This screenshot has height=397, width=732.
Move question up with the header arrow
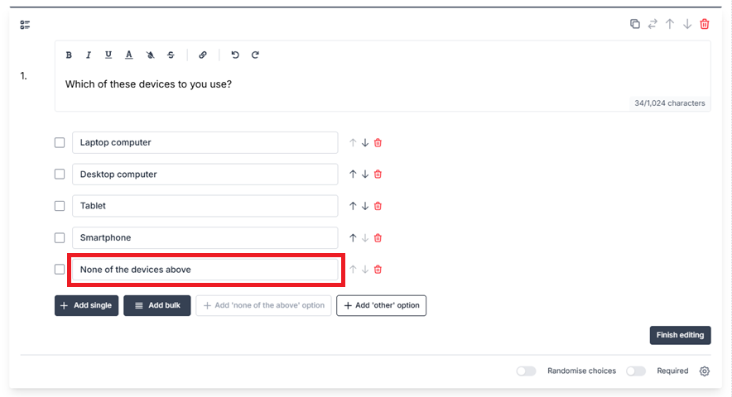coord(670,24)
